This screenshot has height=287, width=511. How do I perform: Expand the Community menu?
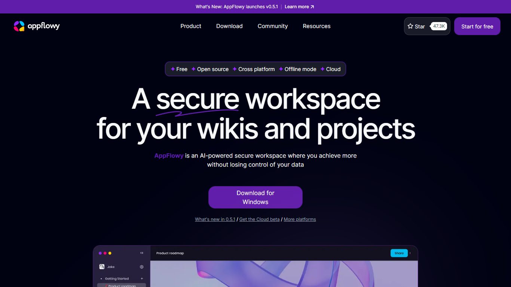click(x=273, y=26)
